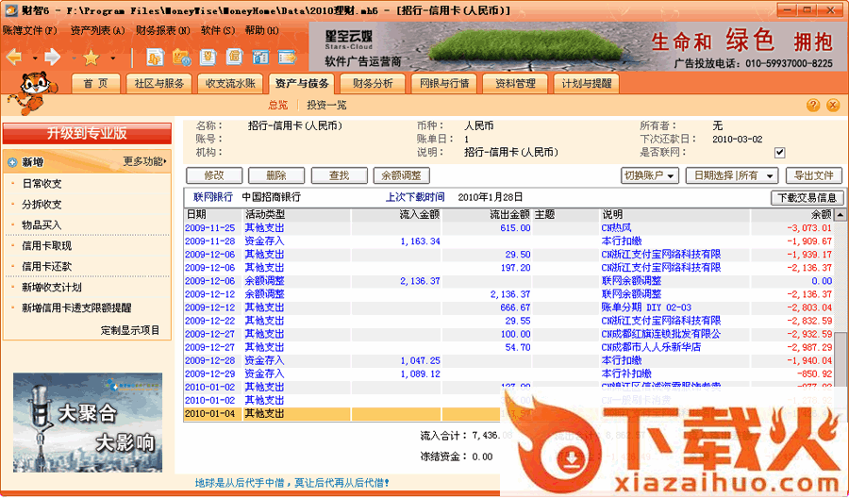This screenshot has width=849, height=498.
Task: Click the 余额调整 button
Action: (x=401, y=175)
